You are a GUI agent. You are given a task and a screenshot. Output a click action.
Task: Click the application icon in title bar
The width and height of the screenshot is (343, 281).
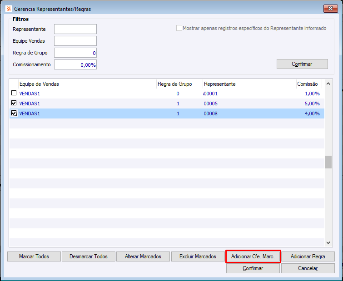9,9
